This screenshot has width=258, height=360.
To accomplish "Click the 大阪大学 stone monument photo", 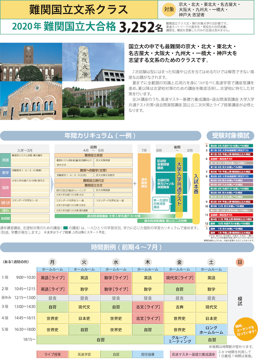I will pos(93,62).
